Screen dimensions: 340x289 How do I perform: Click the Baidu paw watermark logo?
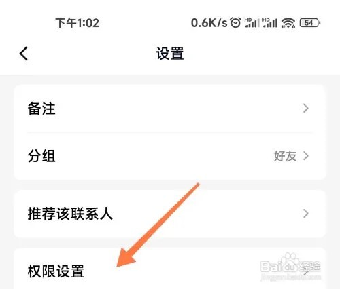coord(290,263)
